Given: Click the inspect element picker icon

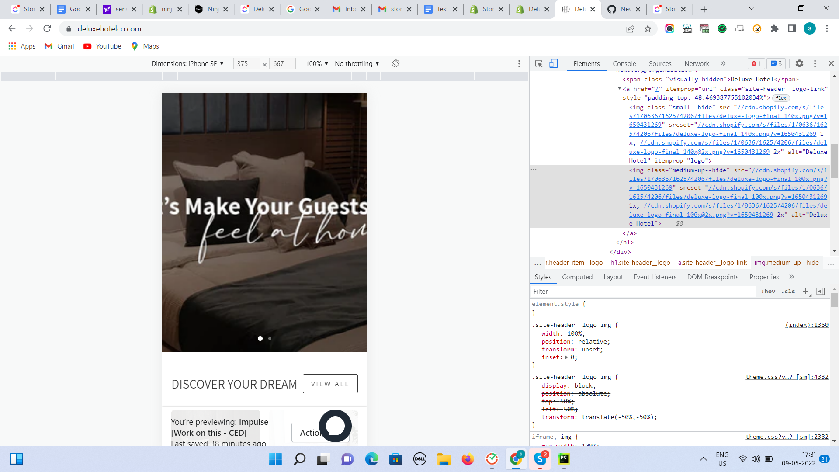Looking at the screenshot, I should [539, 64].
